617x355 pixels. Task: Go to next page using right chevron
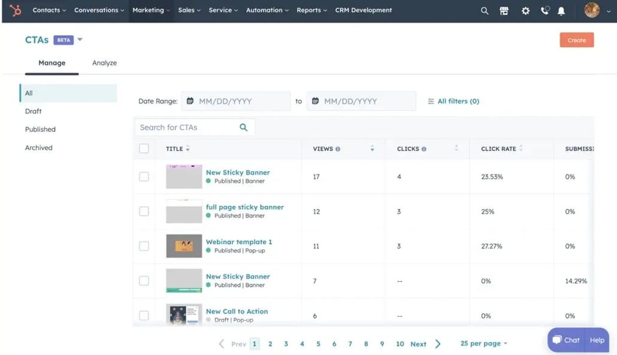438,344
